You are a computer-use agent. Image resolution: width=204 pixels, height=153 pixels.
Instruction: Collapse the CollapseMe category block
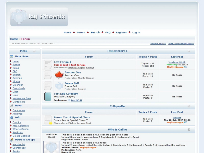[x=189, y=106]
